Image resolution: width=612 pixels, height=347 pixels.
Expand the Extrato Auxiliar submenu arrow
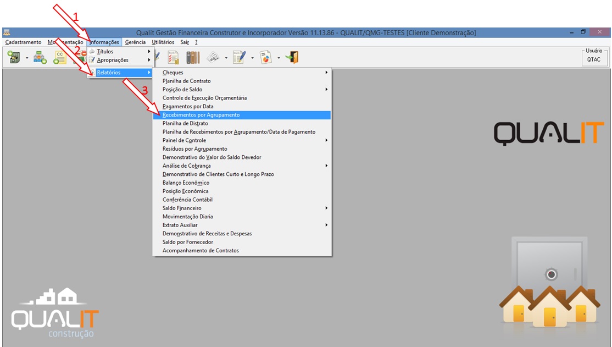click(326, 225)
